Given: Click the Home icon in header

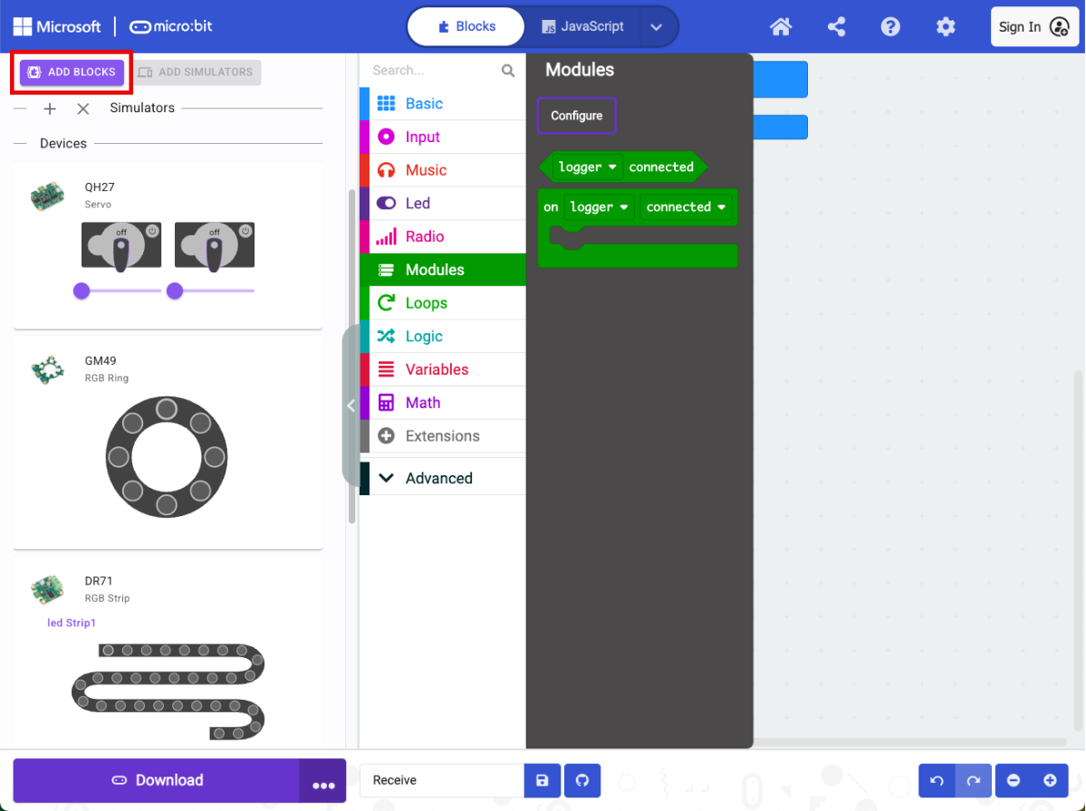Looking at the screenshot, I should (781, 27).
